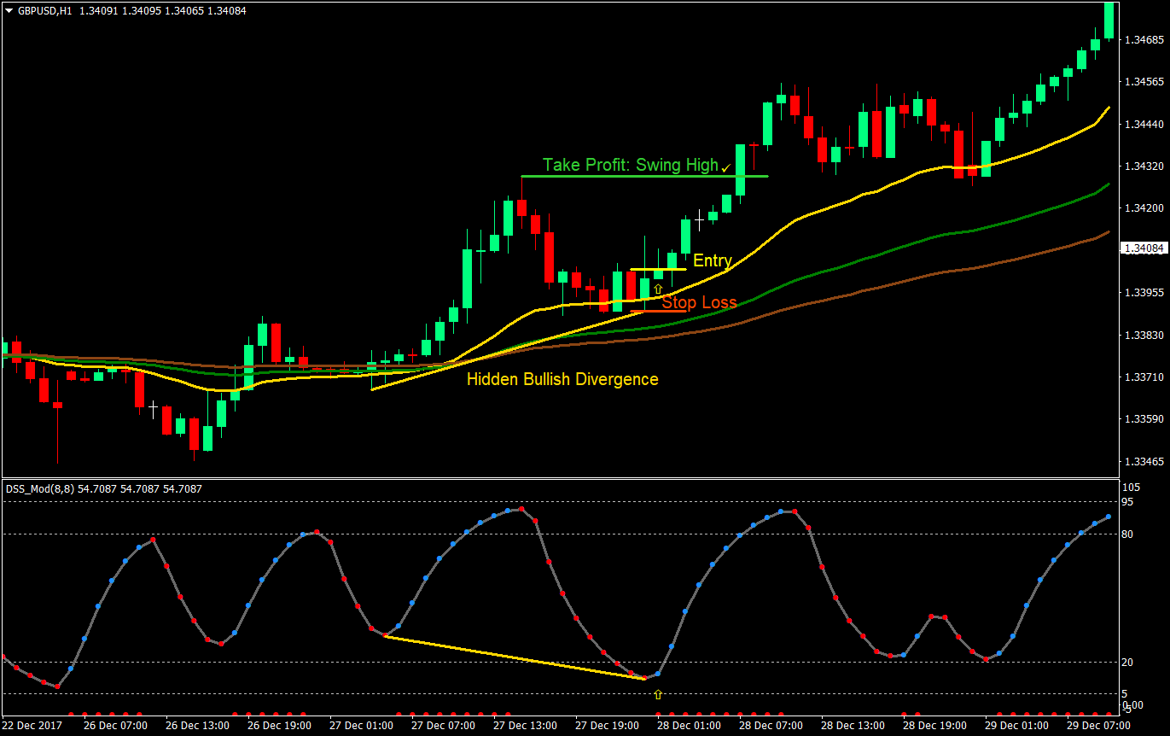Select the 1.34440 price axis label
1170x736 pixels.
[x=1144, y=124]
